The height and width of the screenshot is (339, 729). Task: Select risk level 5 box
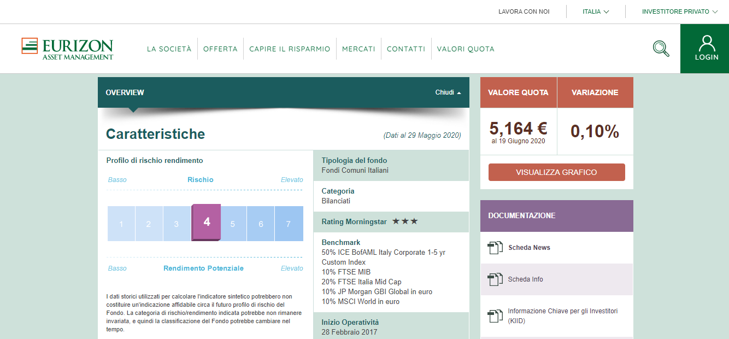[233, 224]
